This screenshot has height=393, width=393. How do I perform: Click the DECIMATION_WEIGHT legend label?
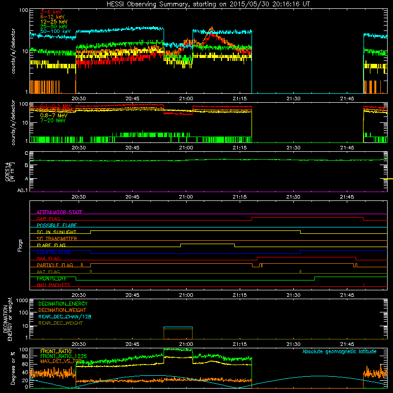[x=62, y=310]
